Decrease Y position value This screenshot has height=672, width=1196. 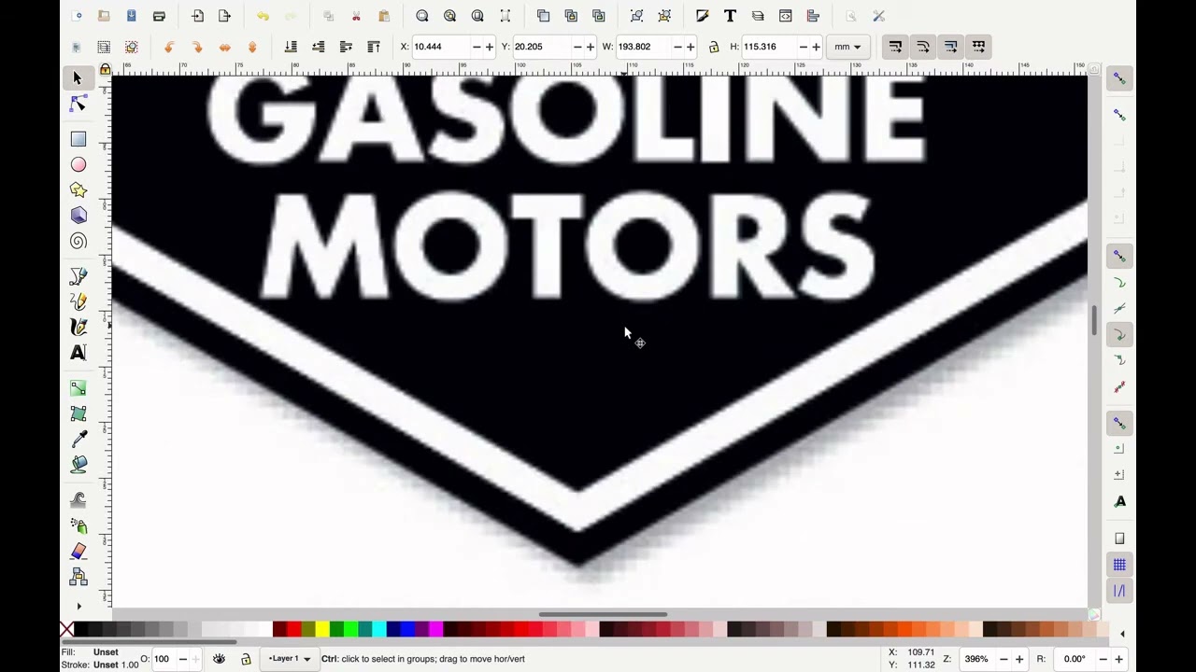[x=577, y=47]
